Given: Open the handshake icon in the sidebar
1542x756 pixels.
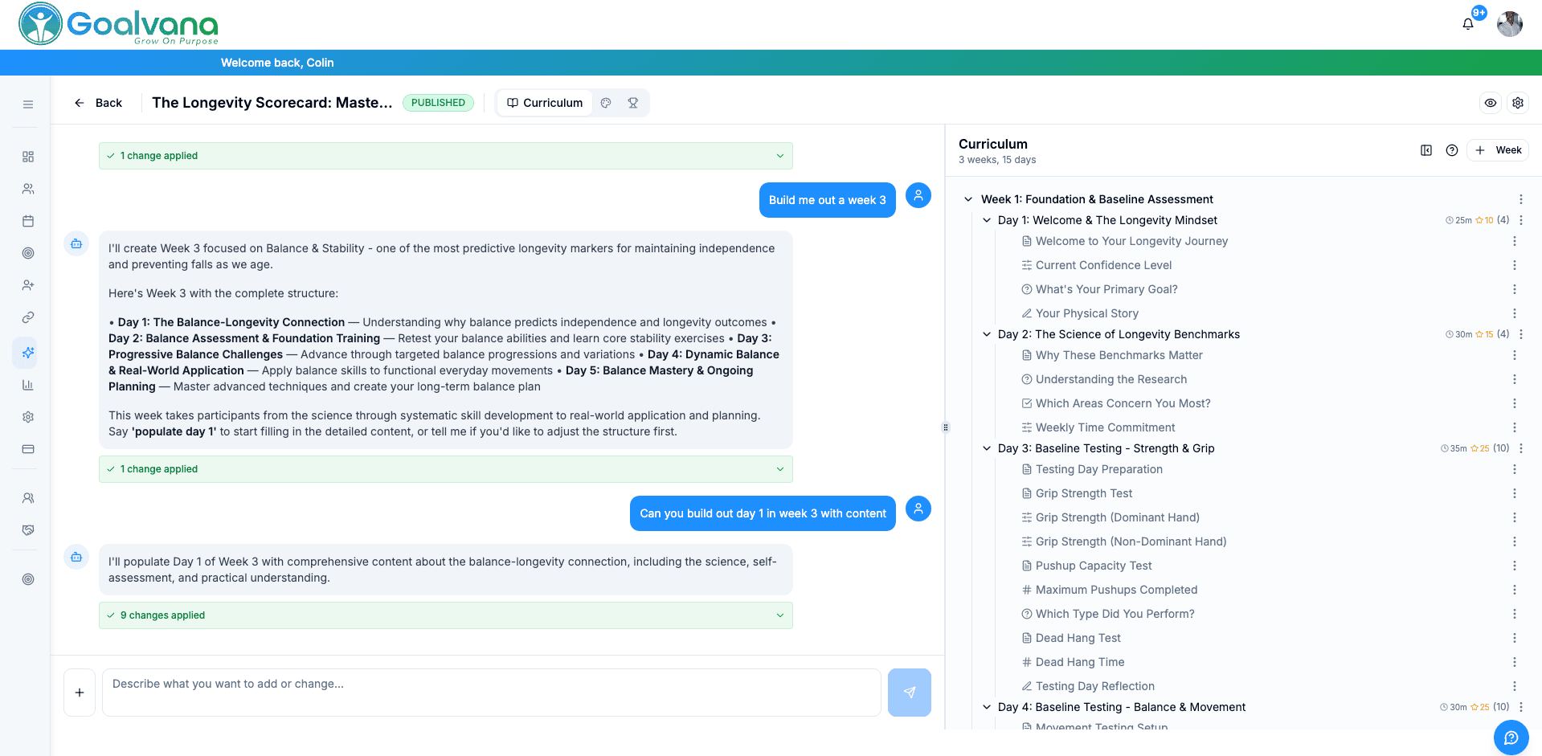Looking at the screenshot, I should (x=27, y=530).
